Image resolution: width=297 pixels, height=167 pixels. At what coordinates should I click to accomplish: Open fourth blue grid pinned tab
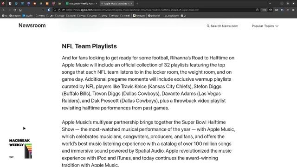click(22, 3)
